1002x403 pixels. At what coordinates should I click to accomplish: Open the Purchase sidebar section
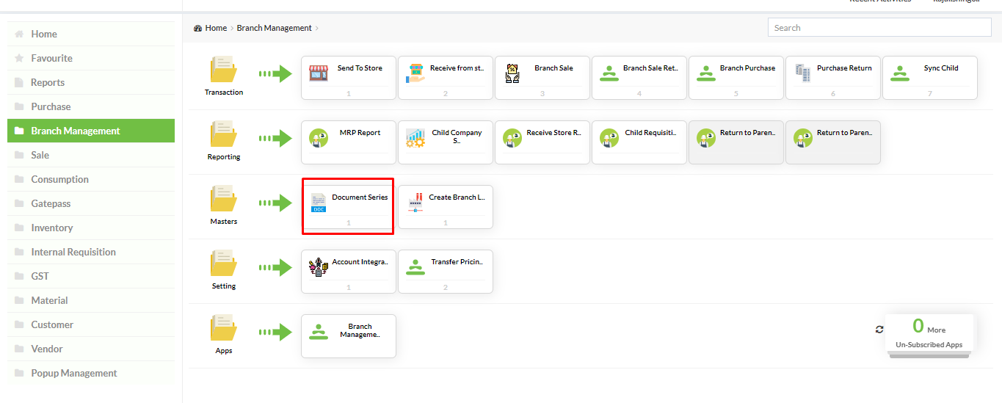[91, 106]
